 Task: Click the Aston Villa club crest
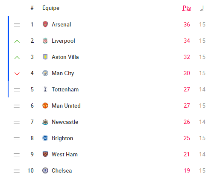tap(45, 57)
